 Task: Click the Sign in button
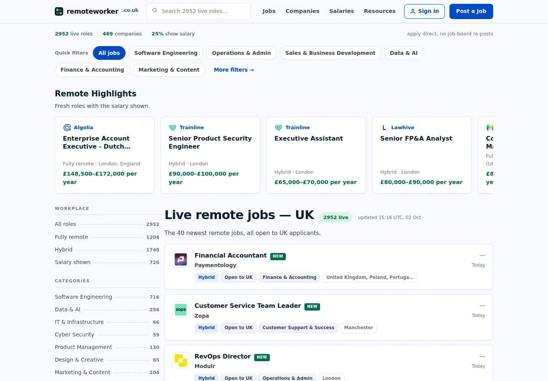(x=424, y=11)
